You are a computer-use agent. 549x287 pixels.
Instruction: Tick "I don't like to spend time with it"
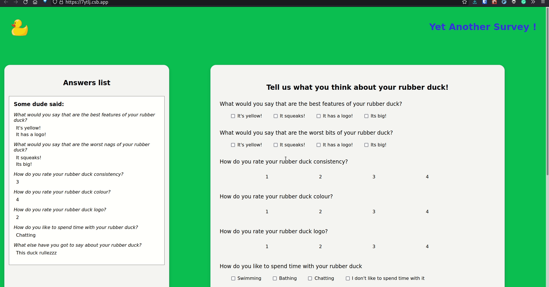point(348,278)
